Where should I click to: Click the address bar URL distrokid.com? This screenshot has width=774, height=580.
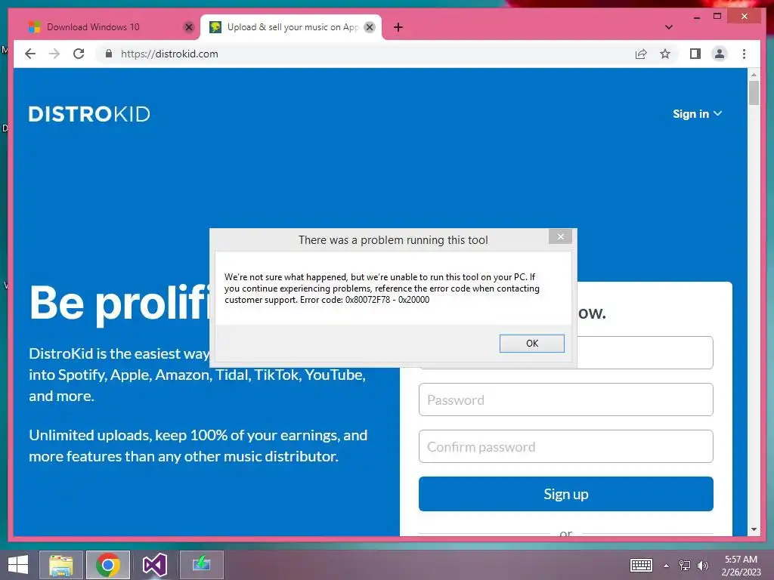click(x=169, y=54)
